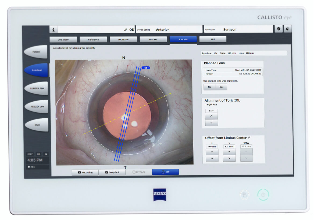Decrease the x offset value

coord(212,158)
